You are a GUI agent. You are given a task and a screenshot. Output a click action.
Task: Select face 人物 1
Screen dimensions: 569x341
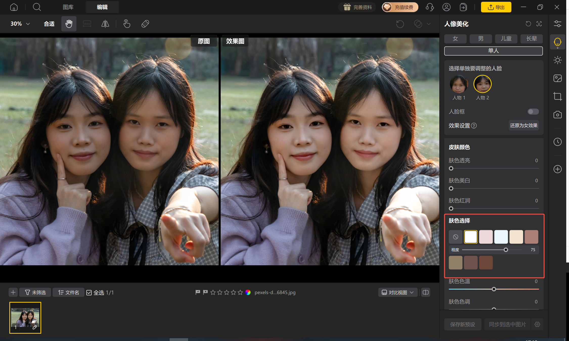pyautogui.click(x=459, y=84)
